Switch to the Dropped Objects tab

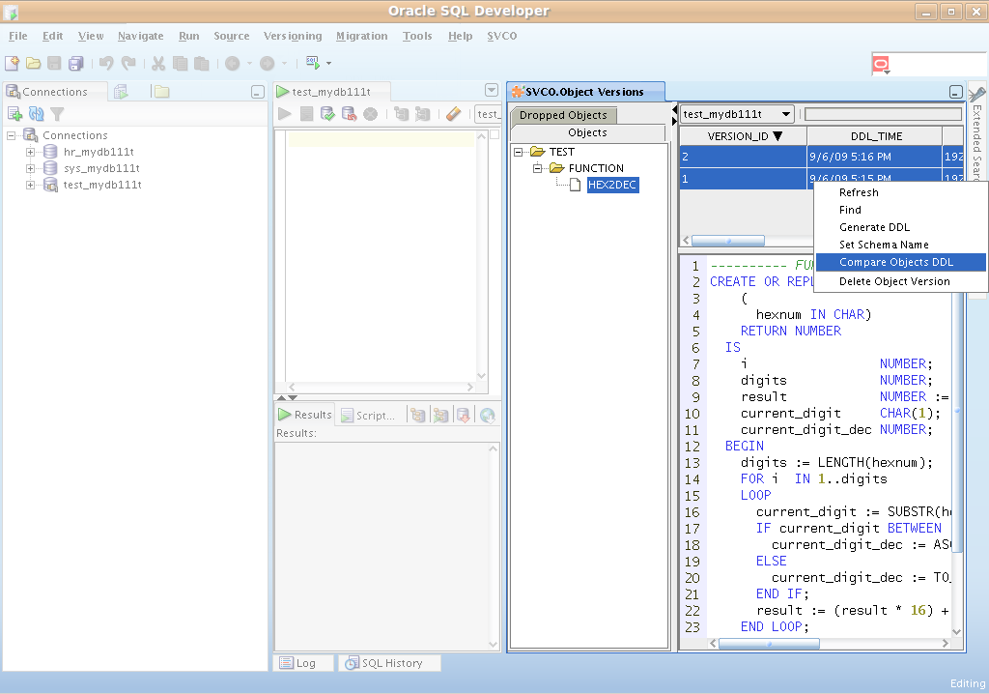563,115
